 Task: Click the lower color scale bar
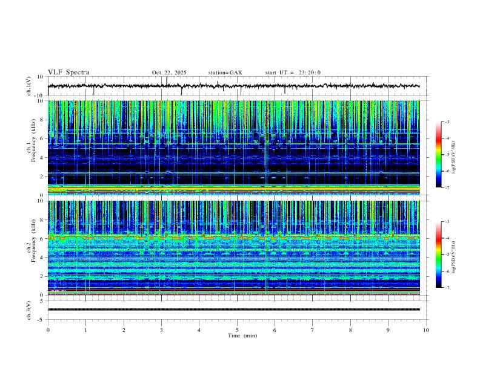tap(438, 255)
